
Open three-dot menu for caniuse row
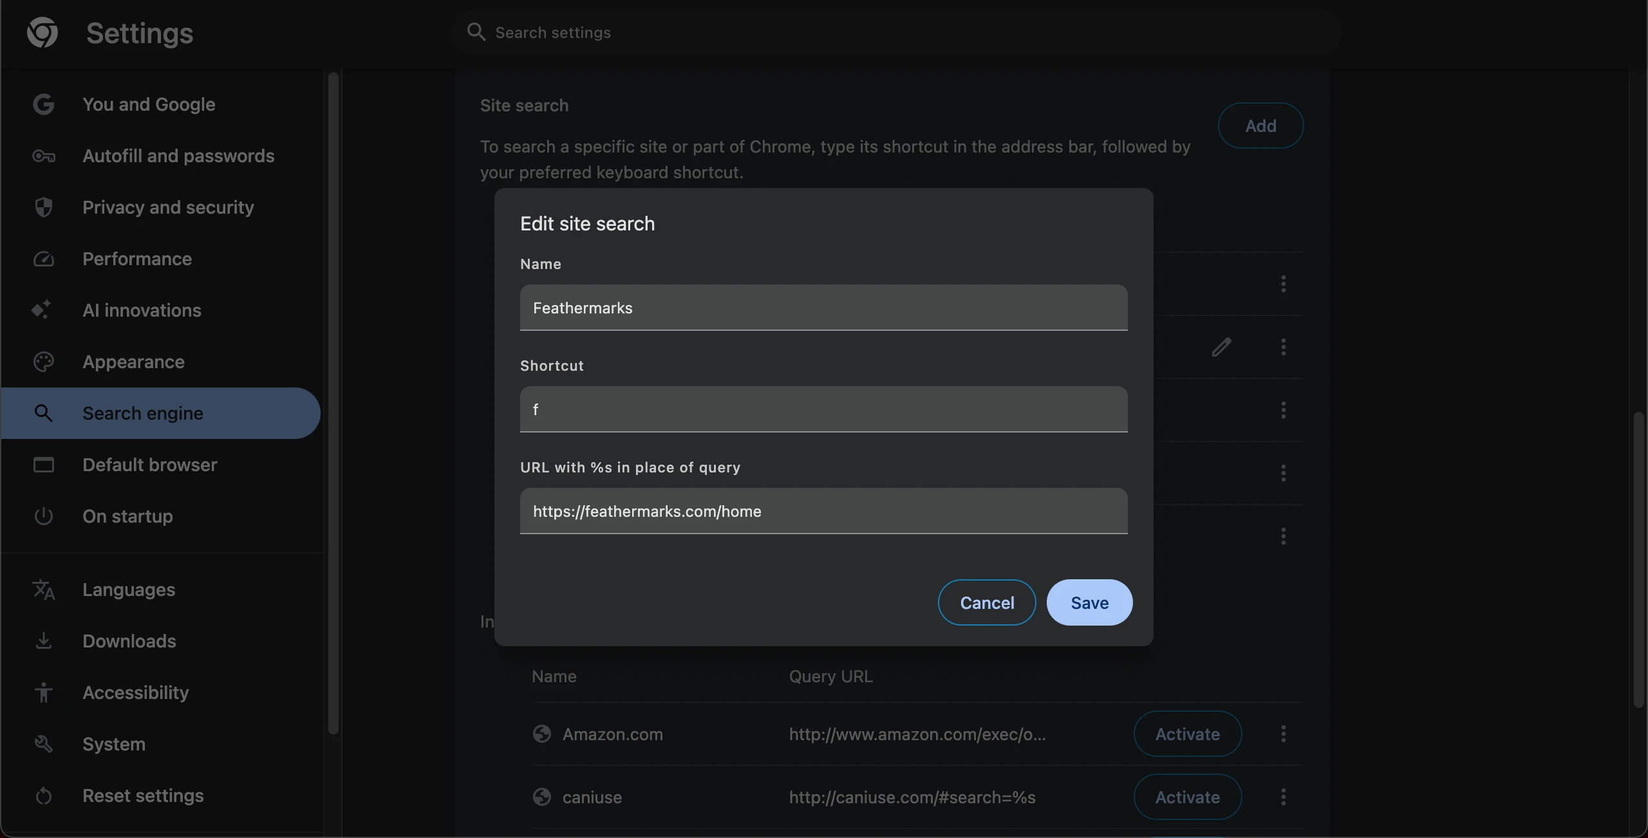pyautogui.click(x=1283, y=797)
